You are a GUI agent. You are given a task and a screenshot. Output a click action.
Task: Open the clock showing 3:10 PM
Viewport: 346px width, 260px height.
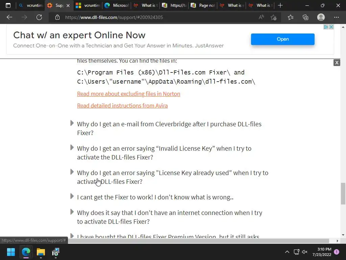coord(322,252)
